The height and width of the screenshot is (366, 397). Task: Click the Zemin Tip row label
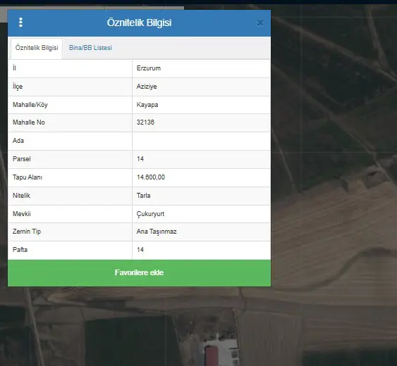point(27,232)
